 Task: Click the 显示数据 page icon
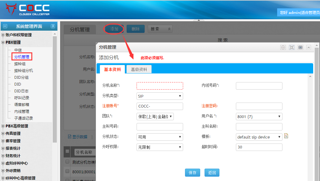click(x=70, y=137)
